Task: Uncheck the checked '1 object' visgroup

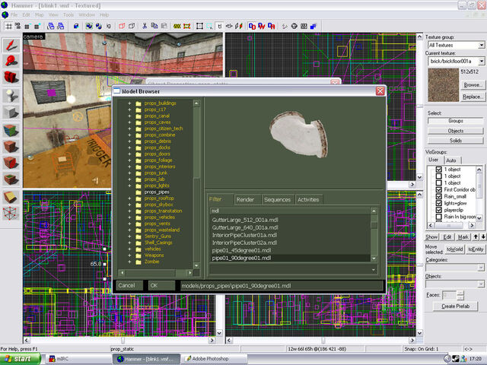Action: click(x=439, y=170)
